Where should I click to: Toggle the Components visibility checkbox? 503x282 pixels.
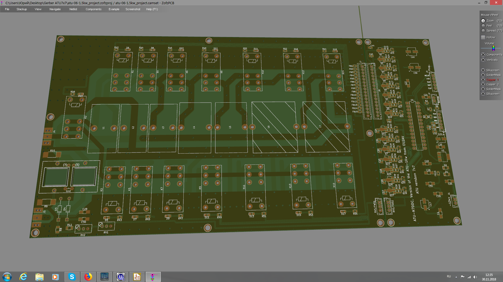[x=483, y=55]
